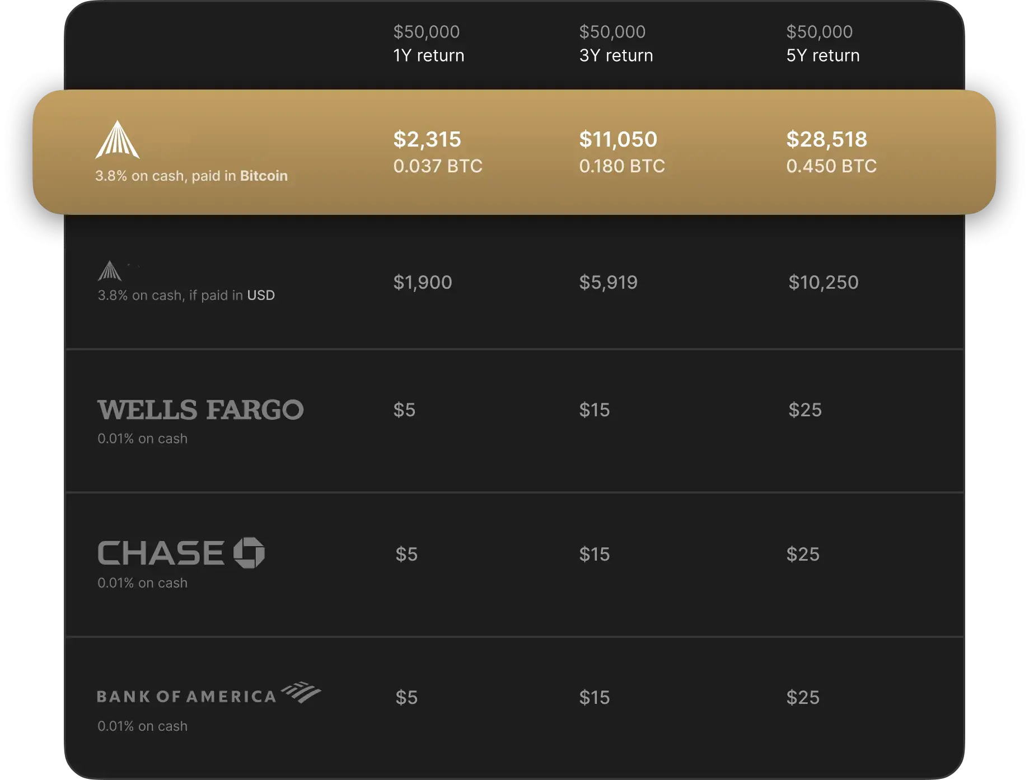
Task: Click the 0.450 BTC amount
Action: [x=831, y=166]
